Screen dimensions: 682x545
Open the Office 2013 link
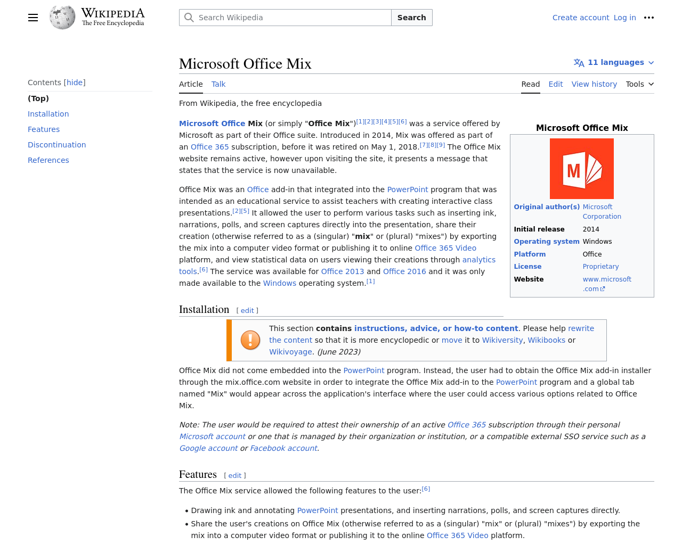tap(342, 271)
